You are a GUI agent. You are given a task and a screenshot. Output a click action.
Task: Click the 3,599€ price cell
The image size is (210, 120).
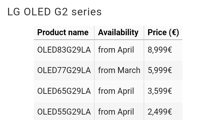[x=163, y=91]
